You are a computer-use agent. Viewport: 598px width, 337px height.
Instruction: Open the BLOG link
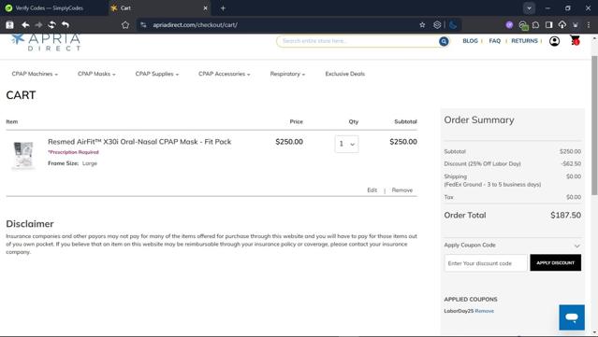pos(470,41)
